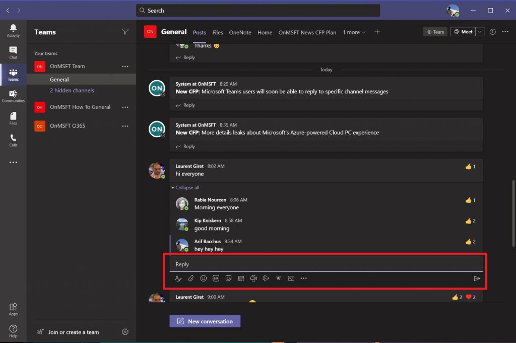
Task: Click the Meet button
Action: (x=463, y=32)
